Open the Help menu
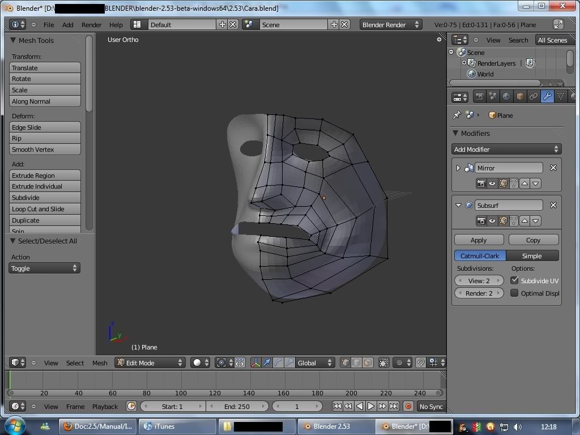The image size is (580, 435). (x=116, y=25)
